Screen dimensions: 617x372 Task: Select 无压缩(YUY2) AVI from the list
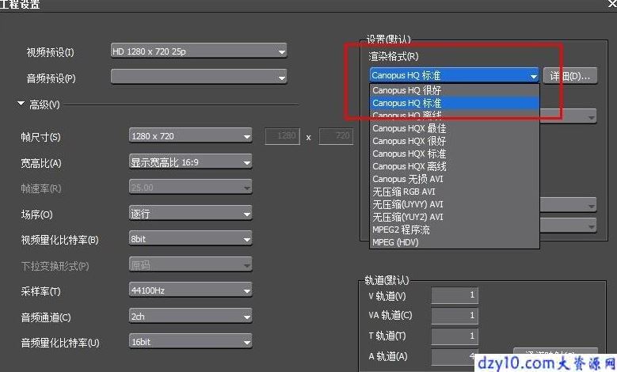coord(454,217)
